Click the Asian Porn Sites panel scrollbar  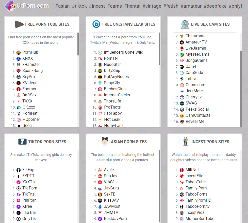(x=159, y=186)
